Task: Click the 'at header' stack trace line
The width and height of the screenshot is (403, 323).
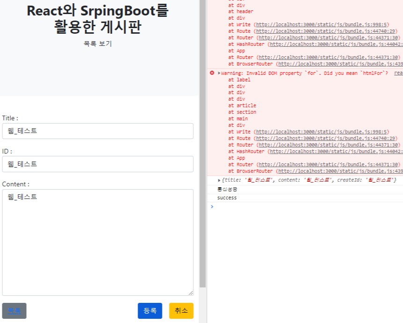Action: pos(241,12)
